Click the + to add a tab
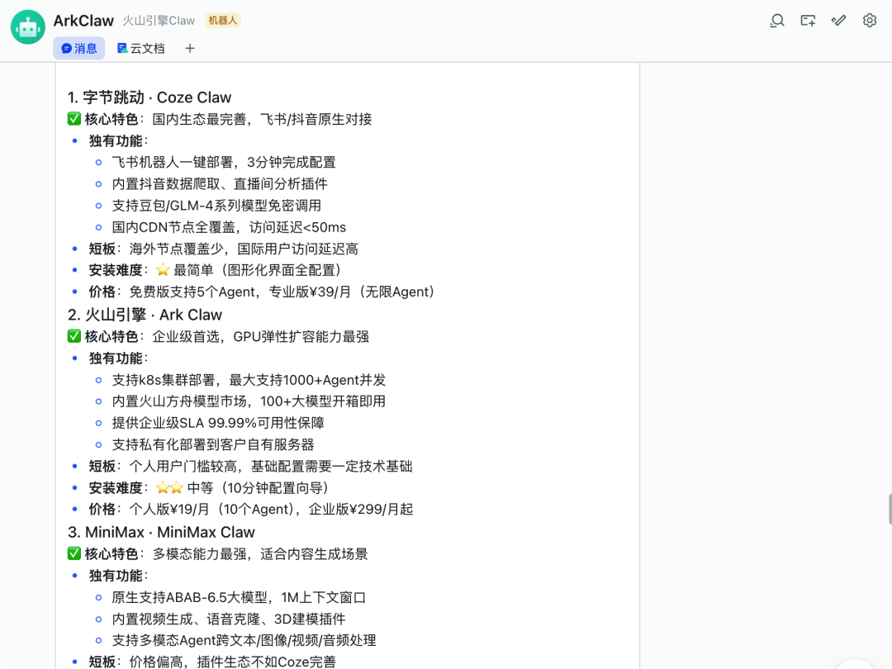The height and width of the screenshot is (669, 892). point(189,48)
